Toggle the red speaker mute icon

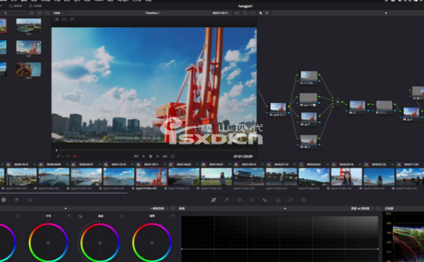click(75, 156)
